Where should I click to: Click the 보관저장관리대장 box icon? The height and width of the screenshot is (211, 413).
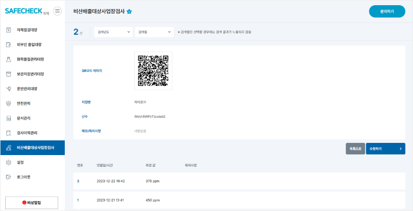click(8, 74)
